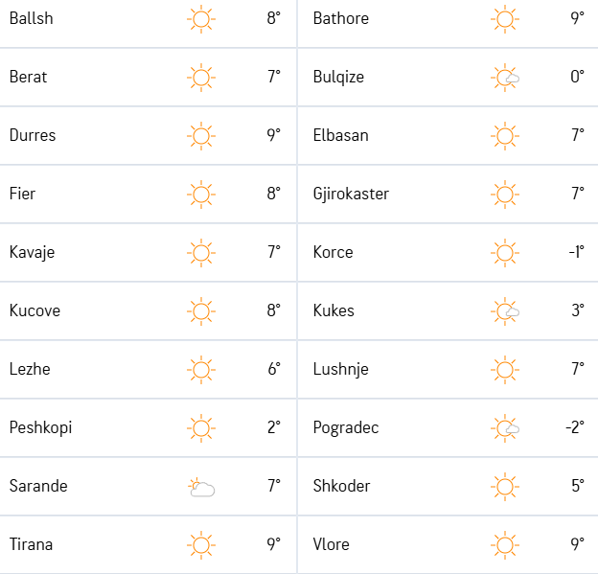Click the partly cloudy icon for Kukes

tap(505, 311)
